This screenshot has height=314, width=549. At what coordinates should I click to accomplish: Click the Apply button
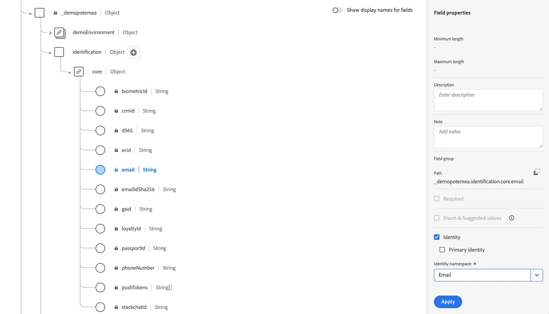[x=448, y=302]
